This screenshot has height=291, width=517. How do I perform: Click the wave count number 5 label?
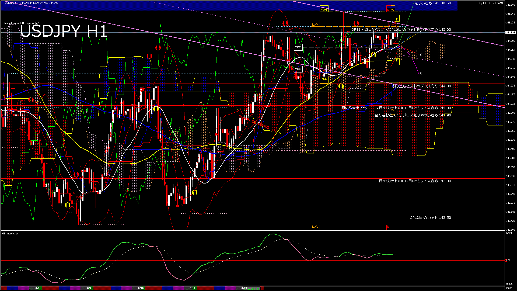tap(421, 74)
